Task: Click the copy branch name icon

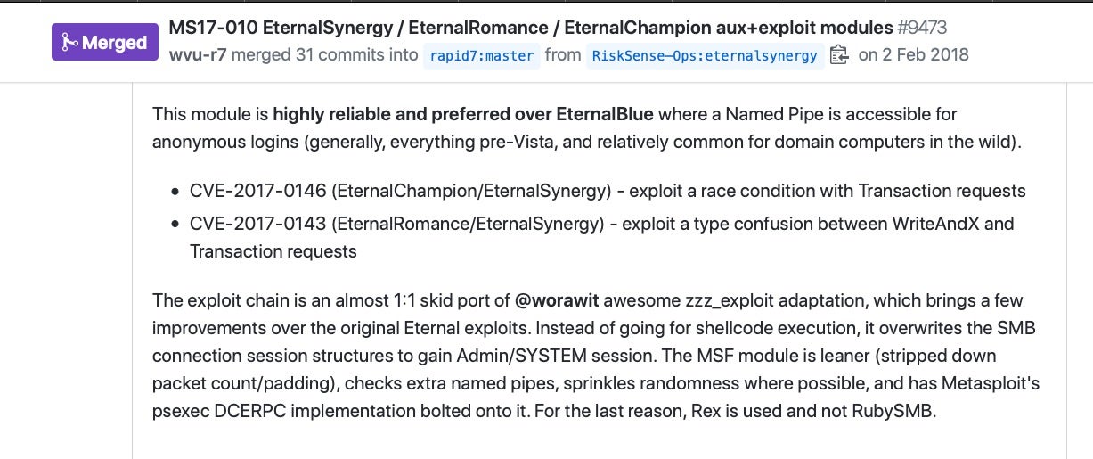Action: [x=839, y=55]
